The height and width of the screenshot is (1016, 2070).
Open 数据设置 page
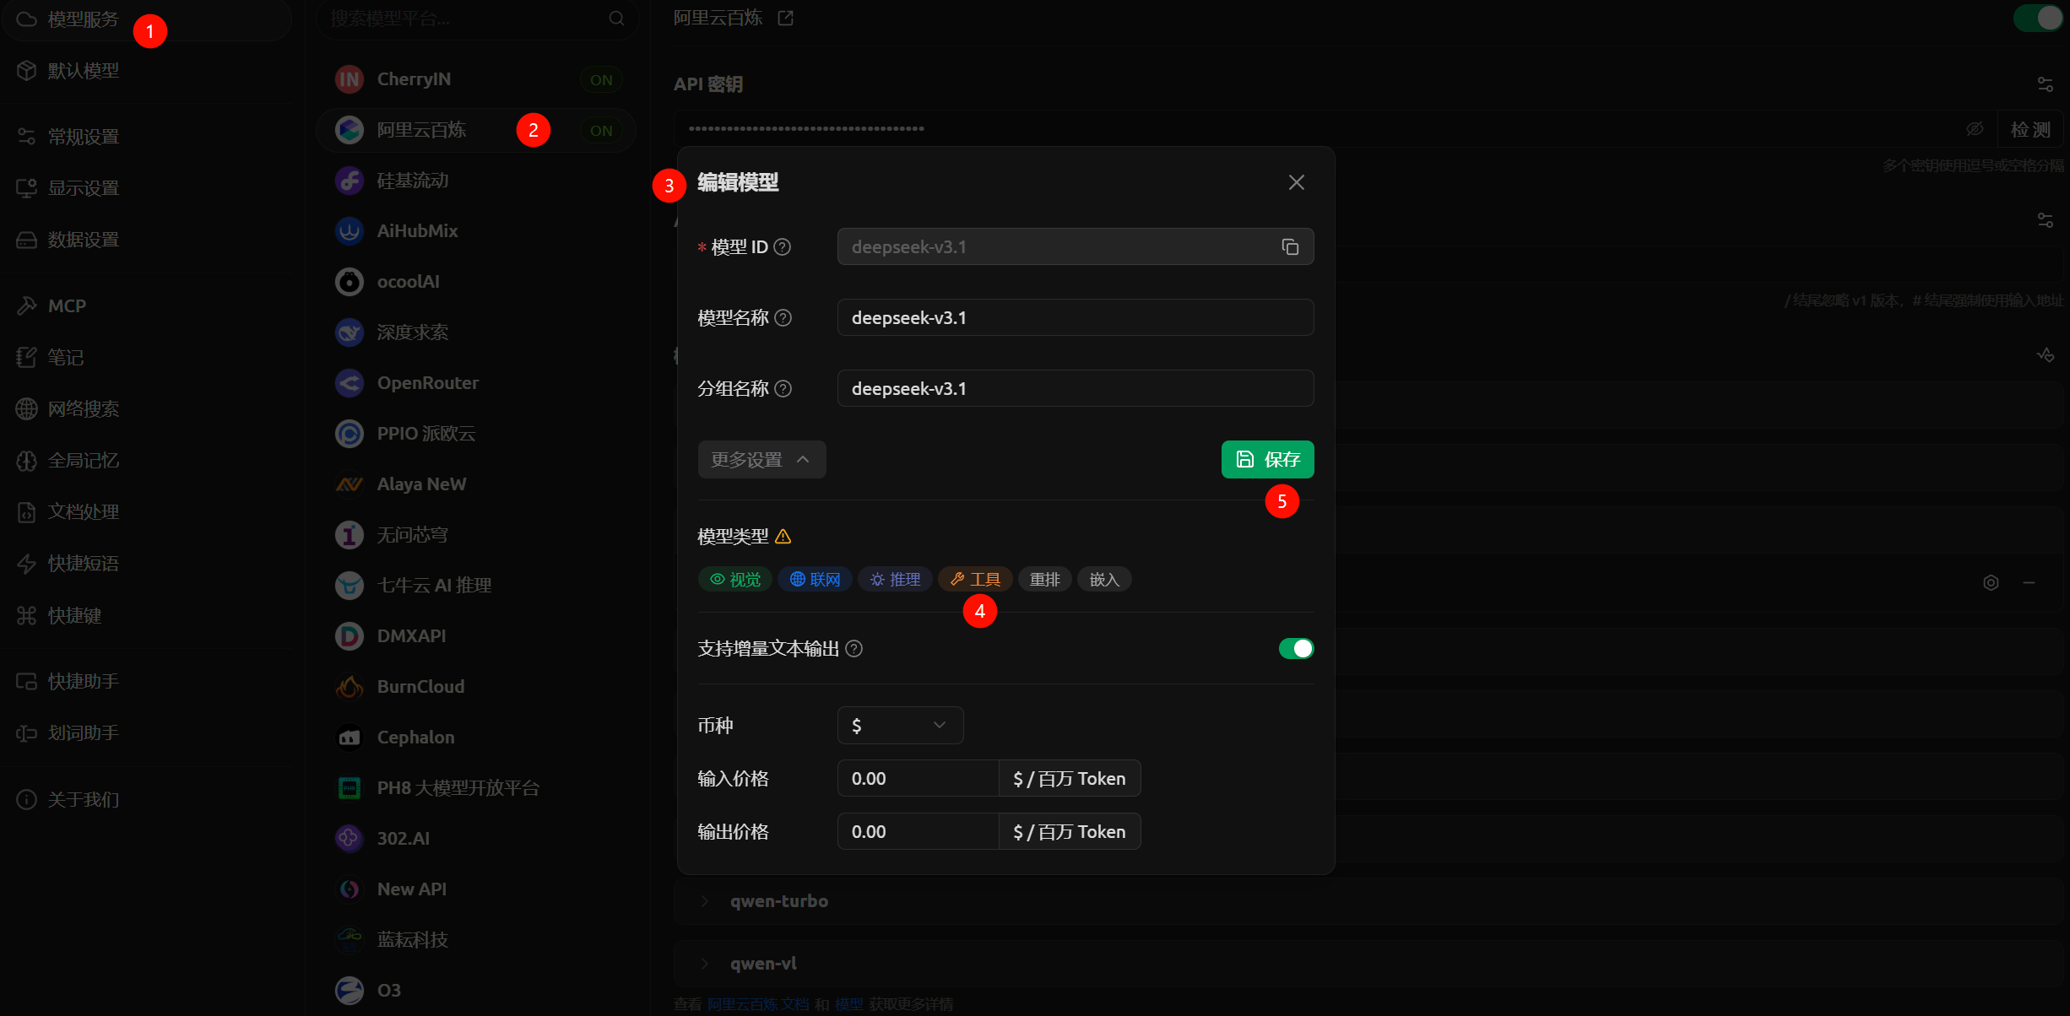[147, 240]
